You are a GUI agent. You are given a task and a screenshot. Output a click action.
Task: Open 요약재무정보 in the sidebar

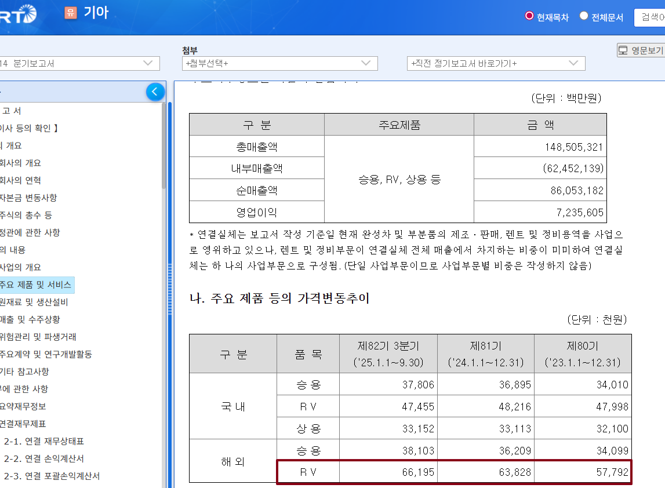[23, 406]
